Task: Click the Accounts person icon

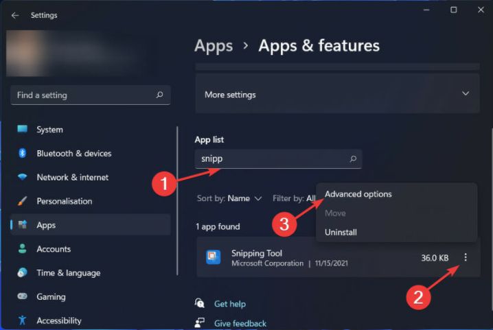Action: tap(23, 248)
